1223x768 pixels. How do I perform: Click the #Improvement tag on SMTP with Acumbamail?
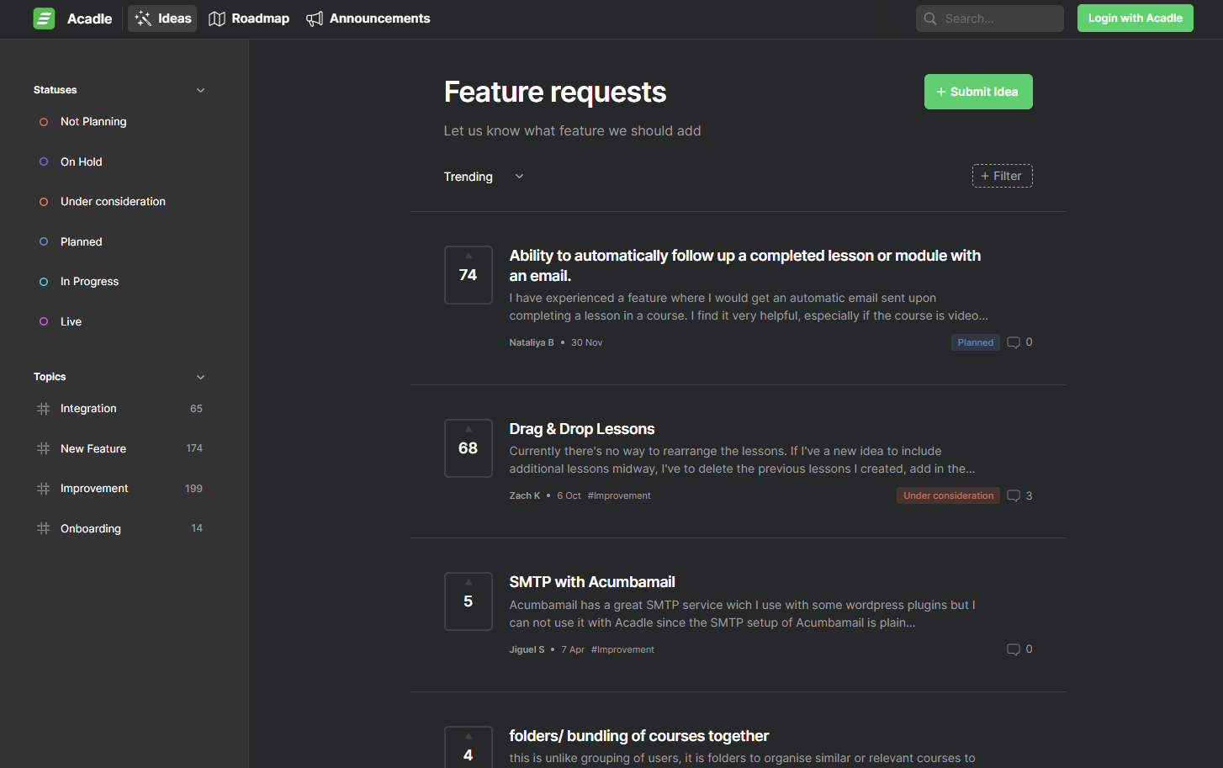tap(622, 649)
